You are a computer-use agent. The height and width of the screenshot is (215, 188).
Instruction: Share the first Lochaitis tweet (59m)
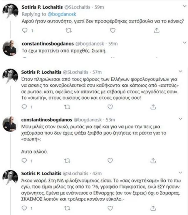point(156,30)
